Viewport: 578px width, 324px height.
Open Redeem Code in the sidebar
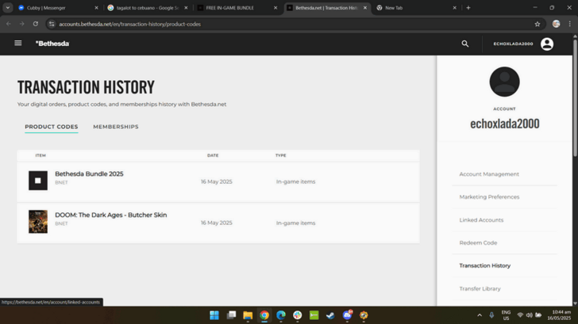(x=478, y=242)
